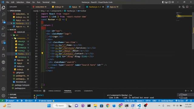Open the Comments panel tab
Screen dimensions: 194x109
point(88,91)
